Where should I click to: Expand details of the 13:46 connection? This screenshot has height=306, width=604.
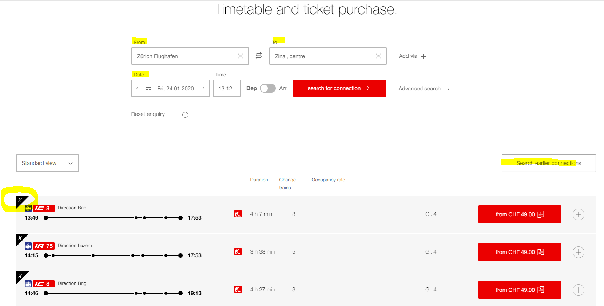[578, 214]
